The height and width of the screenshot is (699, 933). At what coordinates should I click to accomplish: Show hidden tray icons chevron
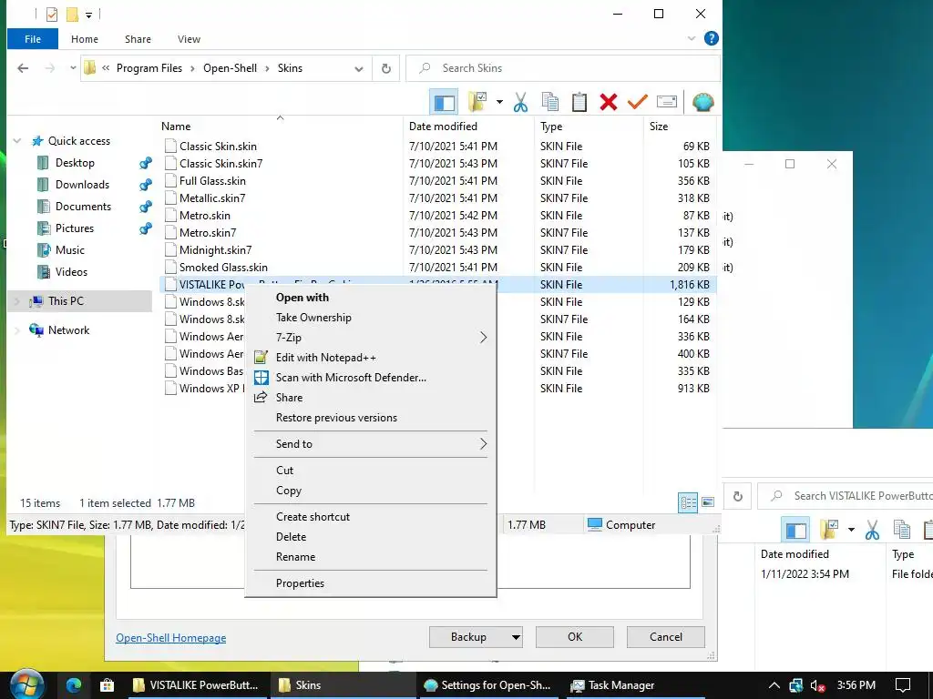tap(774, 685)
